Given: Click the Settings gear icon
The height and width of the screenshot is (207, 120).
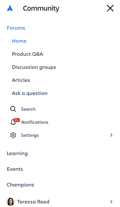Looking at the screenshot, I should point(13,135).
